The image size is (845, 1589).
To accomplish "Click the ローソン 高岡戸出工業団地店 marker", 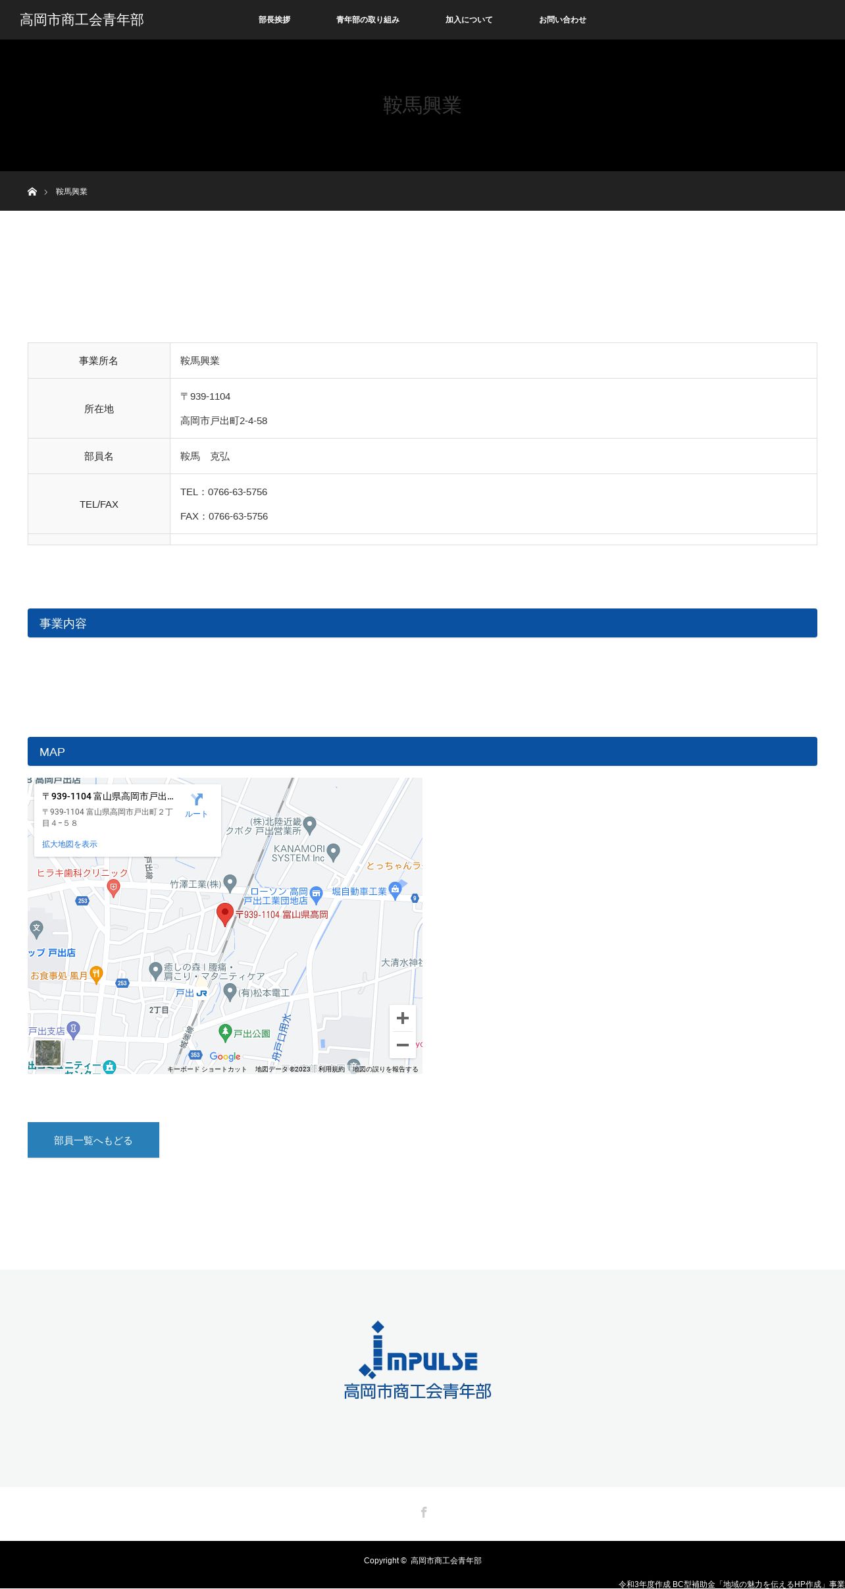I will coord(316,894).
